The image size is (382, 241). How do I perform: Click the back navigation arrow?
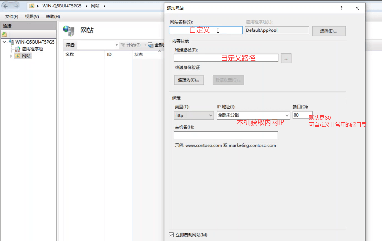[6, 6]
